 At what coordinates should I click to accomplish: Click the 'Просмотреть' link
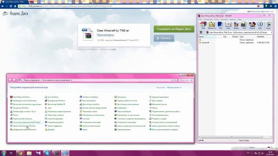tap(105, 35)
